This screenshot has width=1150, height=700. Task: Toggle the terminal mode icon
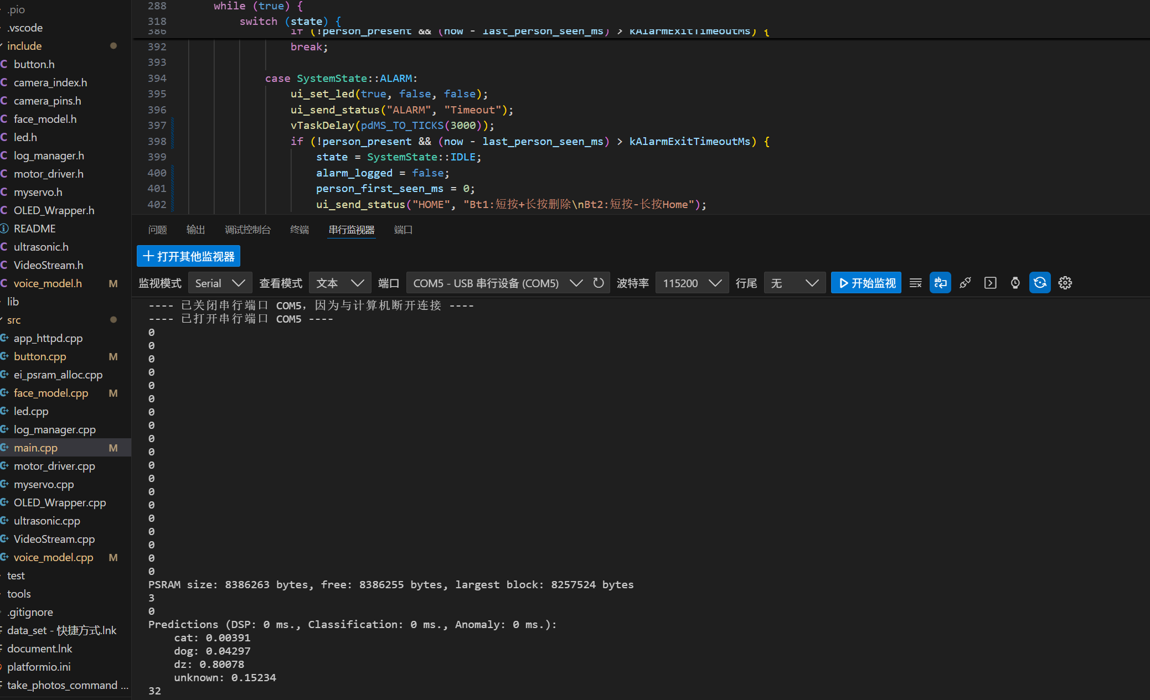[x=990, y=283]
